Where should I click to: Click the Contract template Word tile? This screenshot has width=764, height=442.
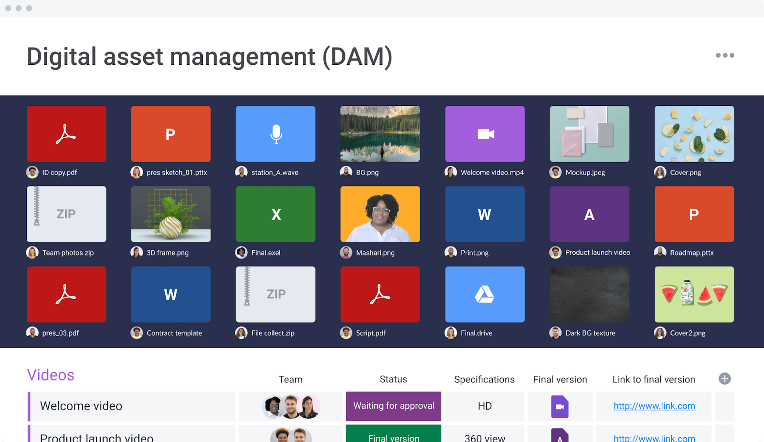(170, 294)
